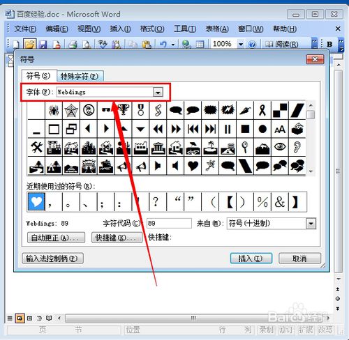Choose the AA font size symbol
349x340 pixels.
coord(280,129)
